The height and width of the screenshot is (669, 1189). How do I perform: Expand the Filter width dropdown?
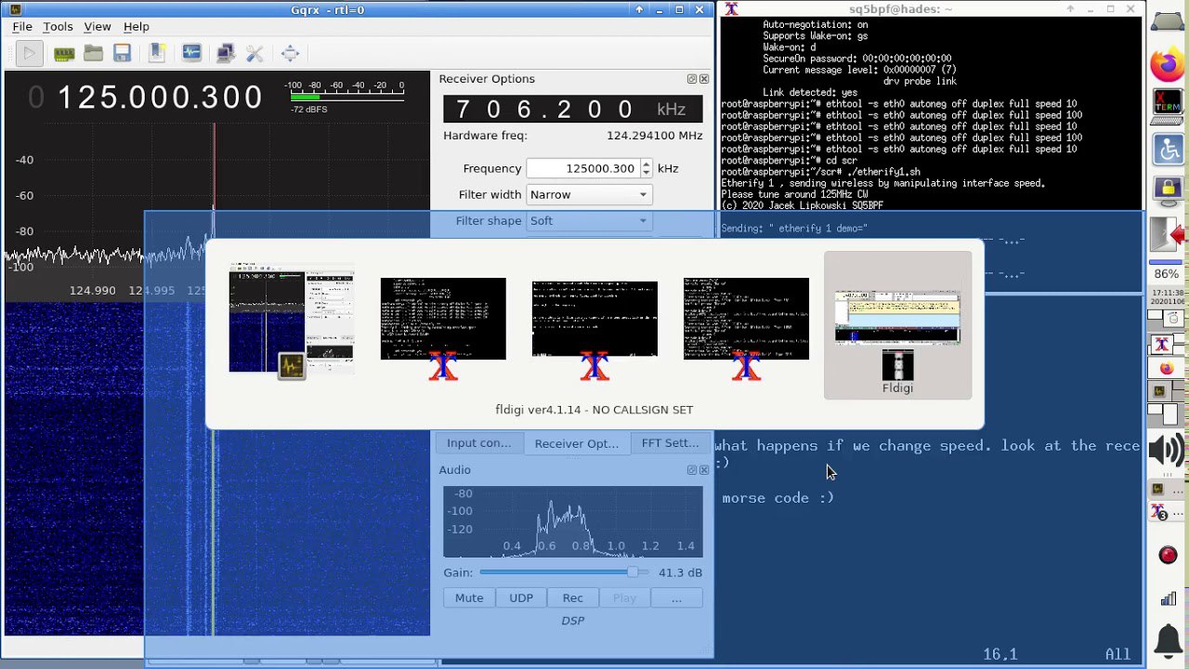click(x=589, y=194)
